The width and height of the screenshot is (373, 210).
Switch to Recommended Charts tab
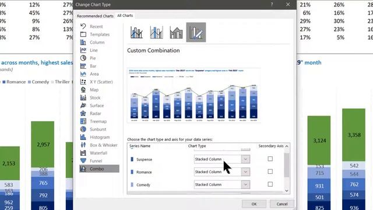pos(95,16)
